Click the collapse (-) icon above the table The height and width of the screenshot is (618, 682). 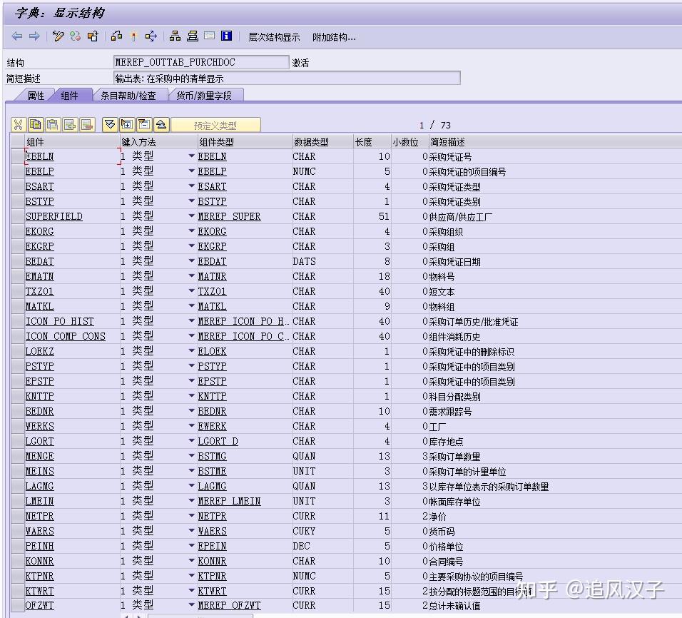144,125
